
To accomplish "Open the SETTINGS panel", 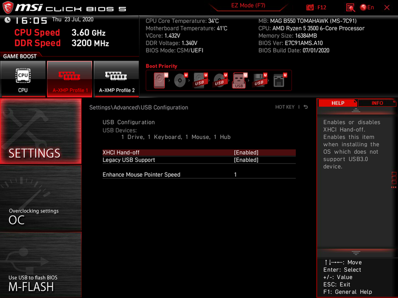I will click(x=41, y=131).
